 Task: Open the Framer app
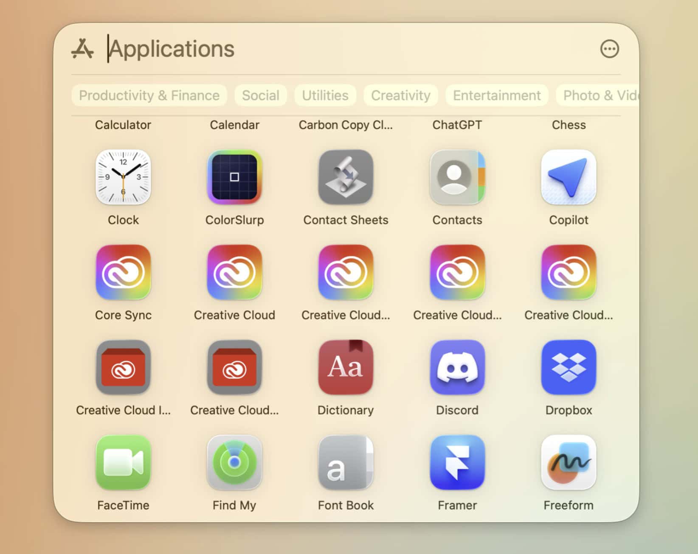tap(457, 462)
